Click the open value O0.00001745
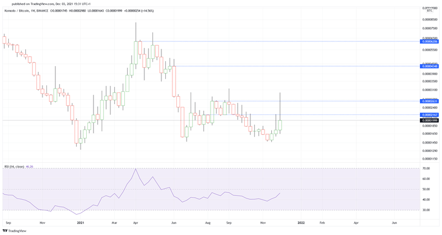Image resolution: width=442 pixels, height=235 pixels. [x=59, y=10]
